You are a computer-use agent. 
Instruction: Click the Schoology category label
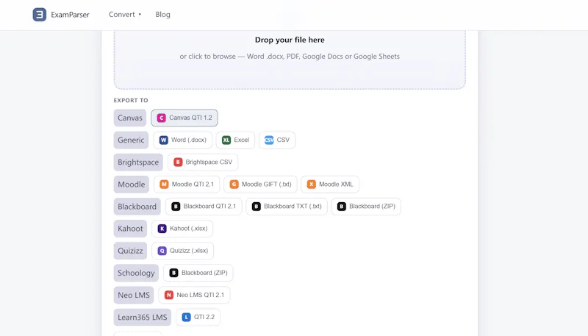[x=136, y=273]
